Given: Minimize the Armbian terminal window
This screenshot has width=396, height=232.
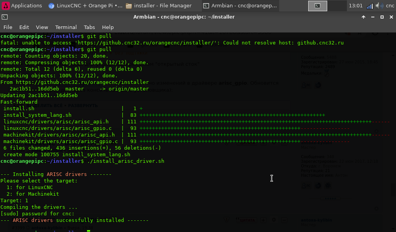Looking at the screenshot, I should click(x=373, y=17).
